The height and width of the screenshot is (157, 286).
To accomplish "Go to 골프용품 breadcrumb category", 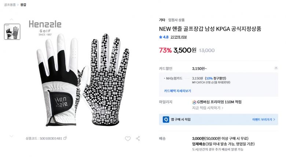I will pos(10,5).
